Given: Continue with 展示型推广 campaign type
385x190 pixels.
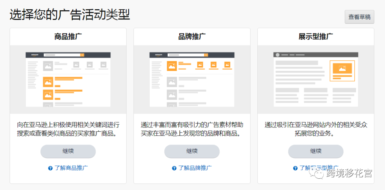Looking at the screenshot, I should point(315,151).
